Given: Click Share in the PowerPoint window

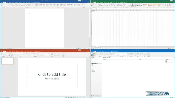Looking at the screenshot, I should pos(88,51).
